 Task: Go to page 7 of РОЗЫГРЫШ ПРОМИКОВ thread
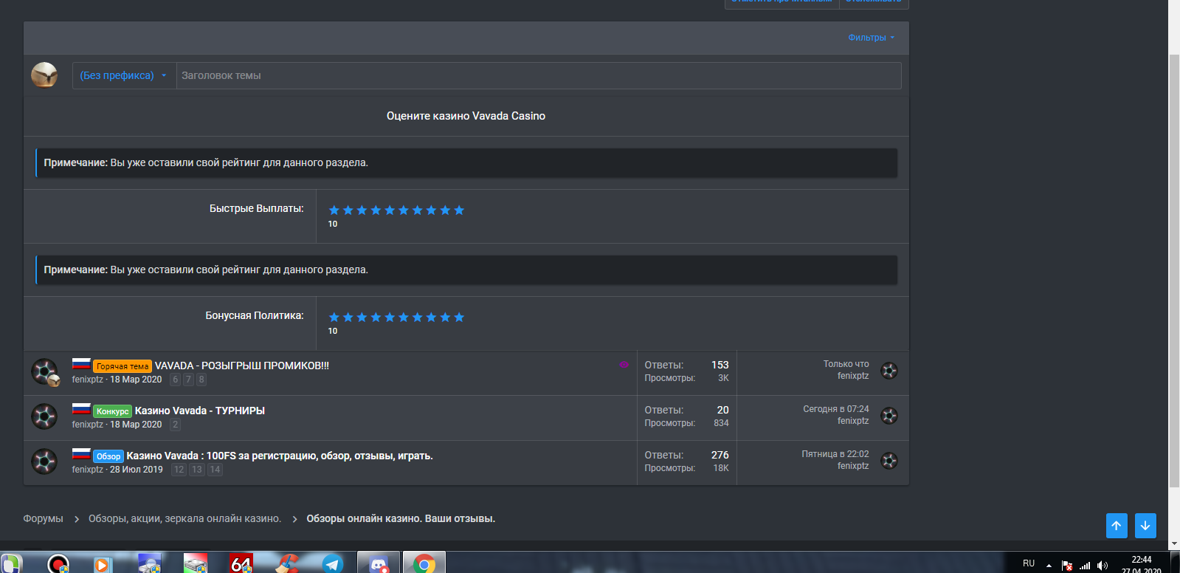[188, 380]
